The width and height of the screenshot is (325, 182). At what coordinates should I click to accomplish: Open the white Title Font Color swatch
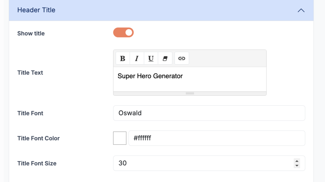tap(120, 138)
